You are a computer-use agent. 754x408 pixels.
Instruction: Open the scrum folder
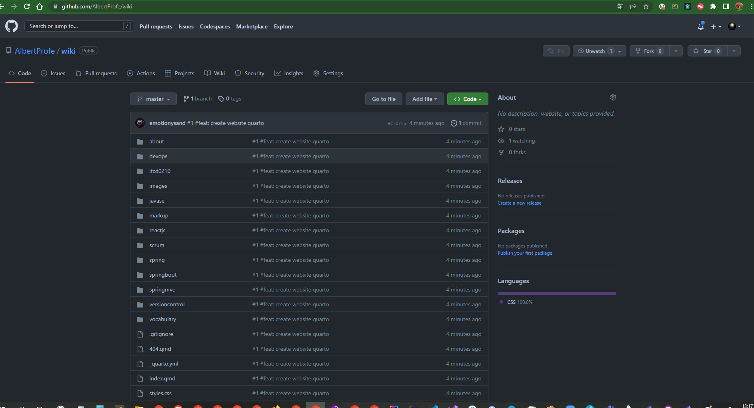(156, 245)
